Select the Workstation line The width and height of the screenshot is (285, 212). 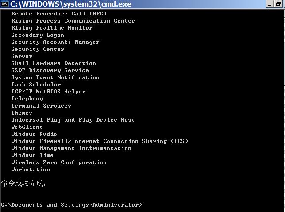coord(31,170)
